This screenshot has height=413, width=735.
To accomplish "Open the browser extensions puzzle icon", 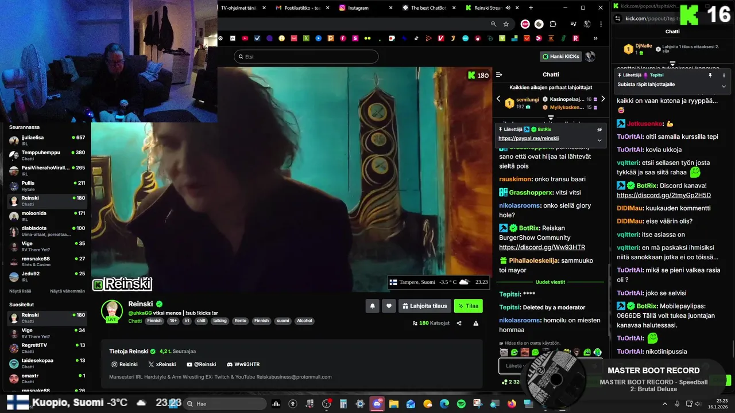I will pos(553,24).
